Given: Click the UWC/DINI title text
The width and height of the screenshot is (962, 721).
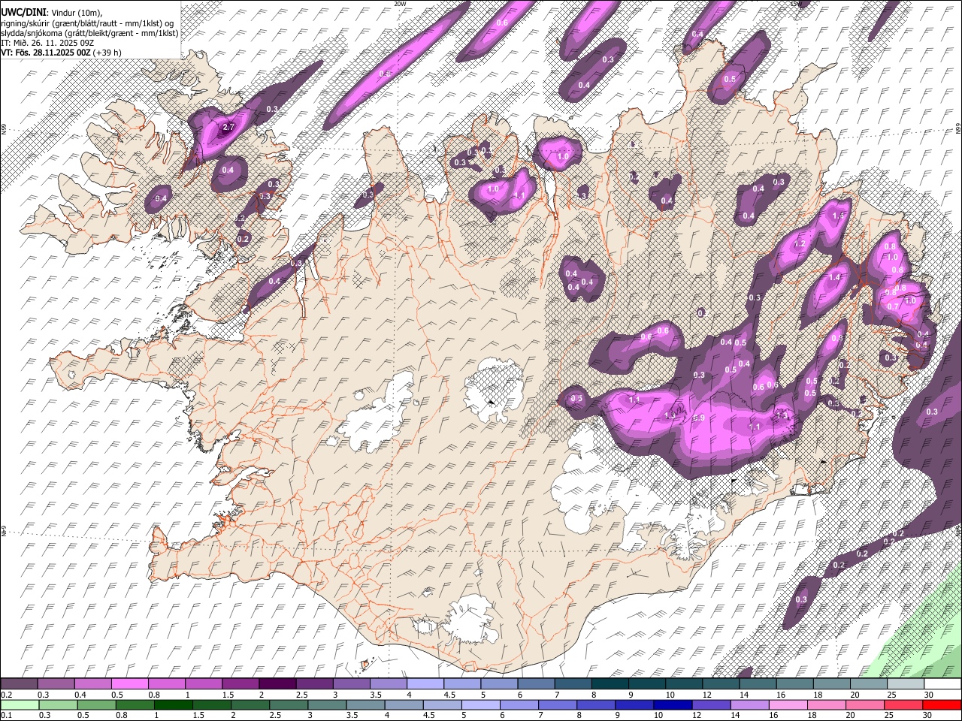Looking at the screenshot, I should click(23, 11).
